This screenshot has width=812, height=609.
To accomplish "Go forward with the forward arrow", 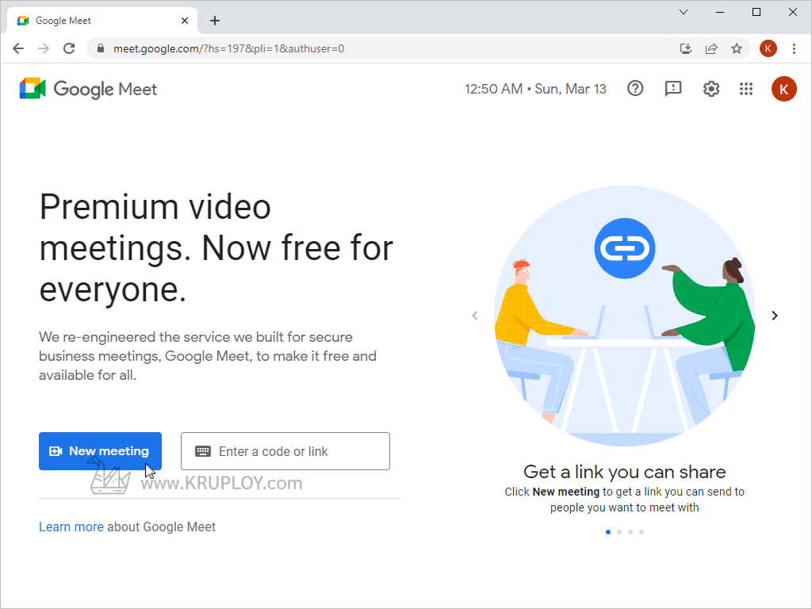I will [x=44, y=48].
